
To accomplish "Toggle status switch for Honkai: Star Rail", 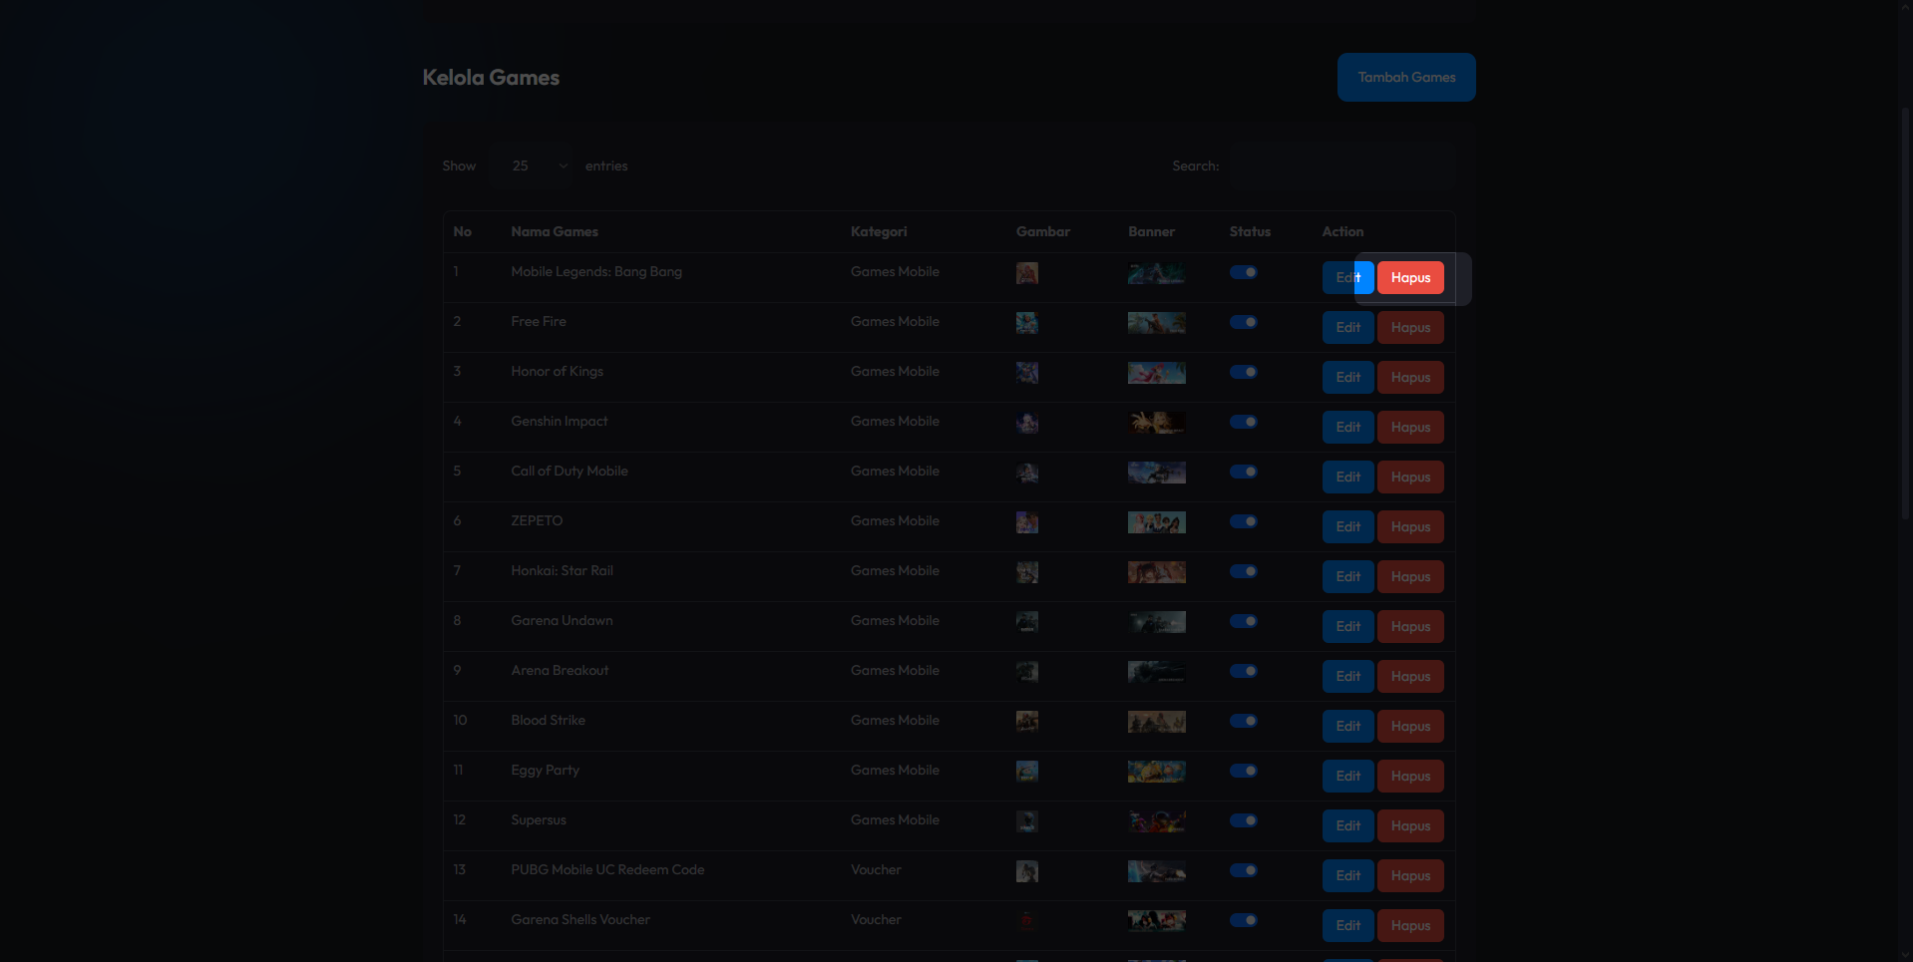I will tap(1244, 571).
